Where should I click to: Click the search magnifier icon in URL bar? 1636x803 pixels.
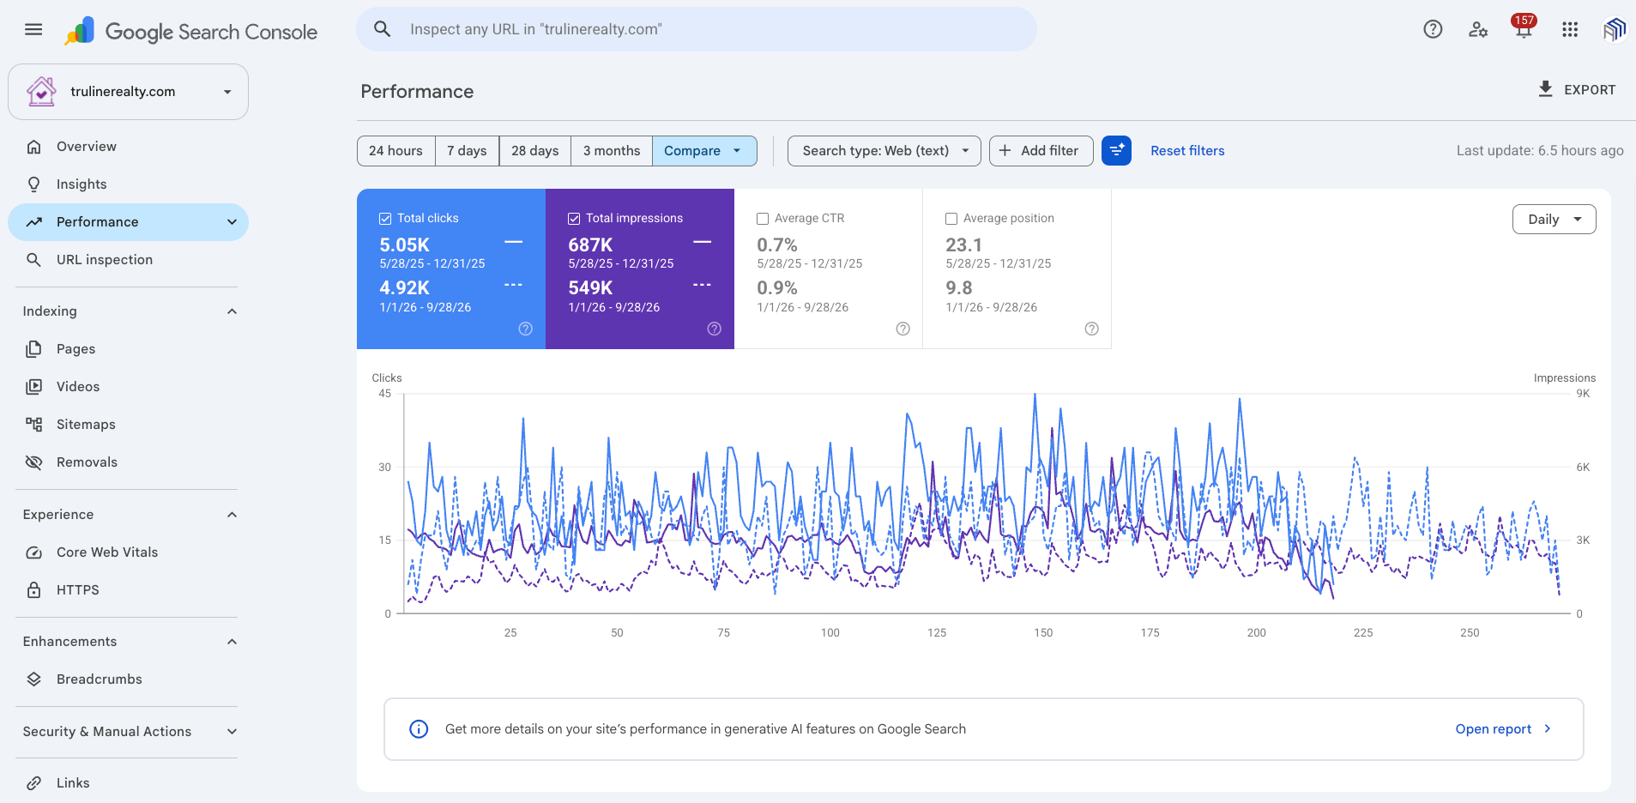[x=383, y=29]
